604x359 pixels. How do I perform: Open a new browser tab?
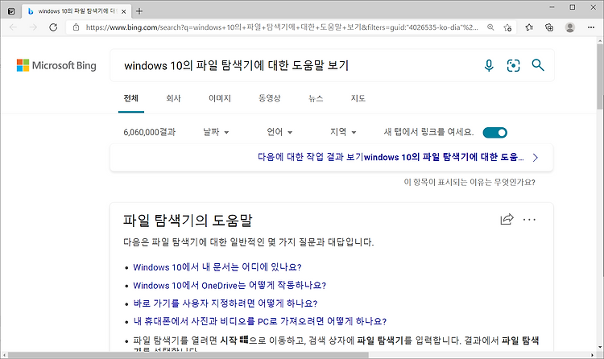pyautogui.click(x=139, y=11)
